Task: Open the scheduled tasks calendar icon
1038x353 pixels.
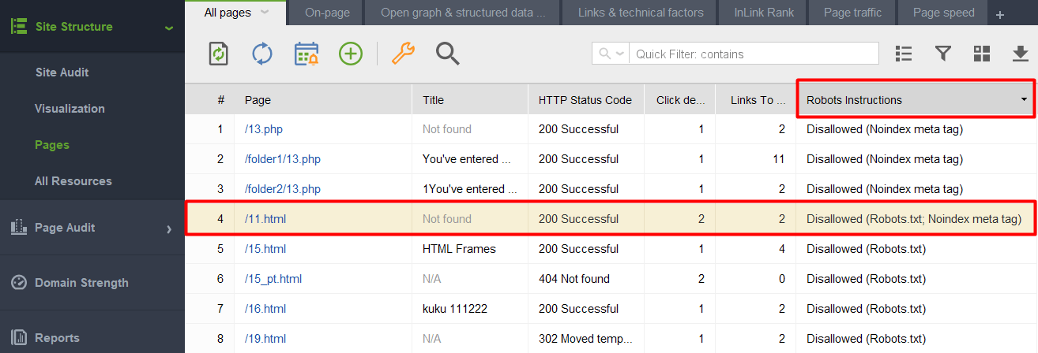Action: pos(307,54)
